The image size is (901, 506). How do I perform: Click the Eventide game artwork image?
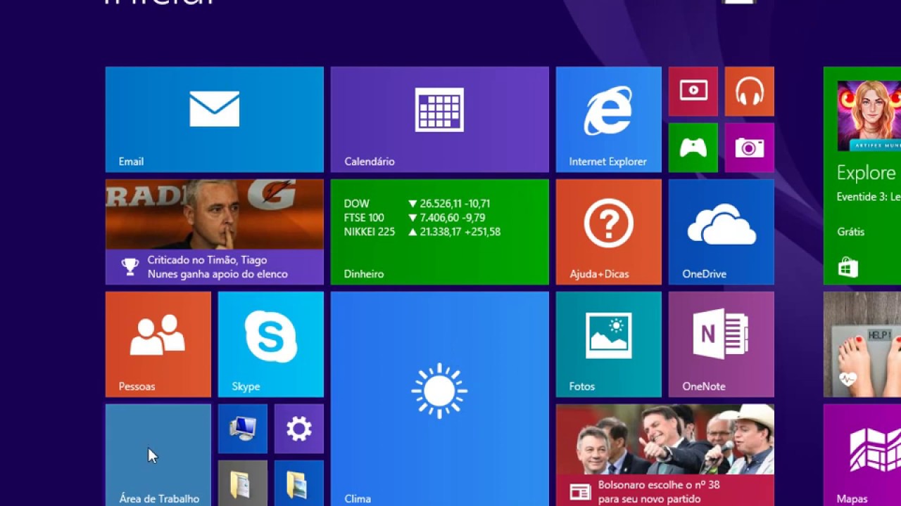pyautogui.click(x=869, y=116)
